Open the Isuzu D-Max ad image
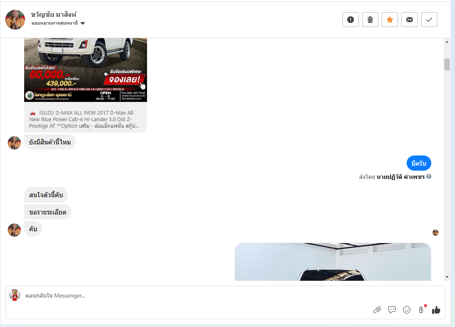The image size is (455, 327). click(86, 70)
